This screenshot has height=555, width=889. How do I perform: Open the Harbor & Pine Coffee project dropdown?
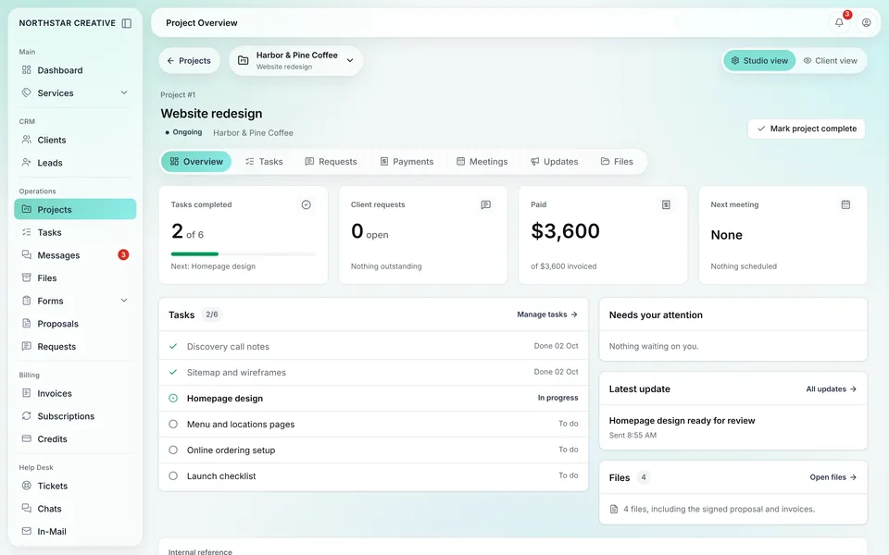[x=296, y=61]
